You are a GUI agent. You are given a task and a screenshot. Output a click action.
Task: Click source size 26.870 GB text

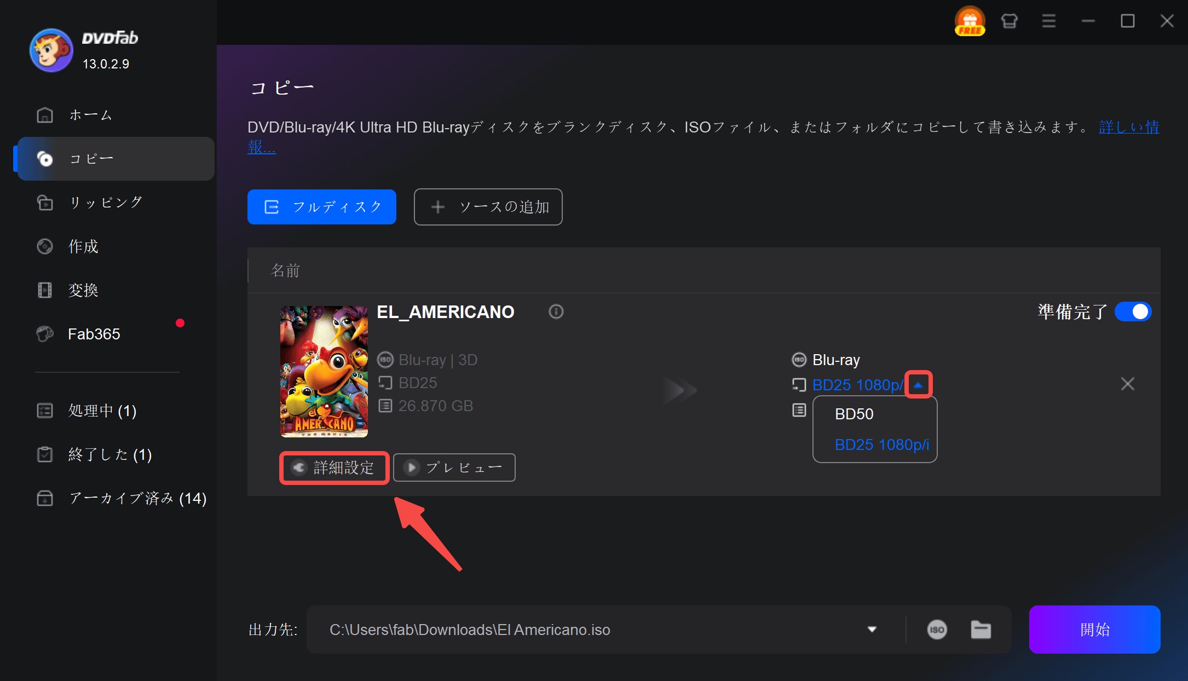pyautogui.click(x=435, y=406)
